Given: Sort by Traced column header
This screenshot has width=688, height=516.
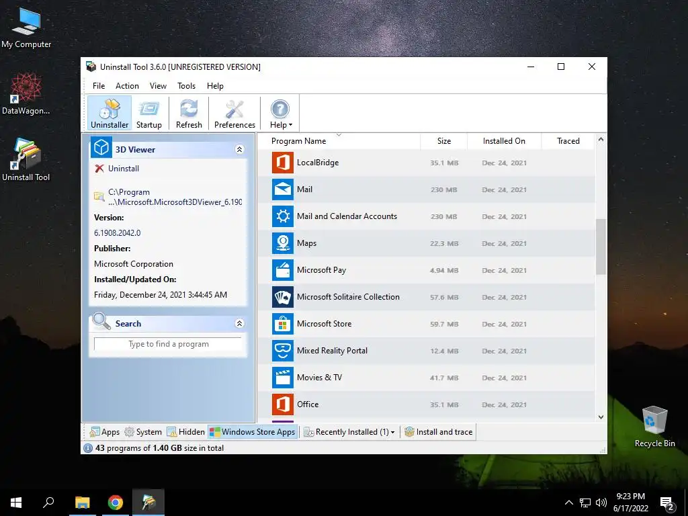Looking at the screenshot, I should pyautogui.click(x=568, y=141).
